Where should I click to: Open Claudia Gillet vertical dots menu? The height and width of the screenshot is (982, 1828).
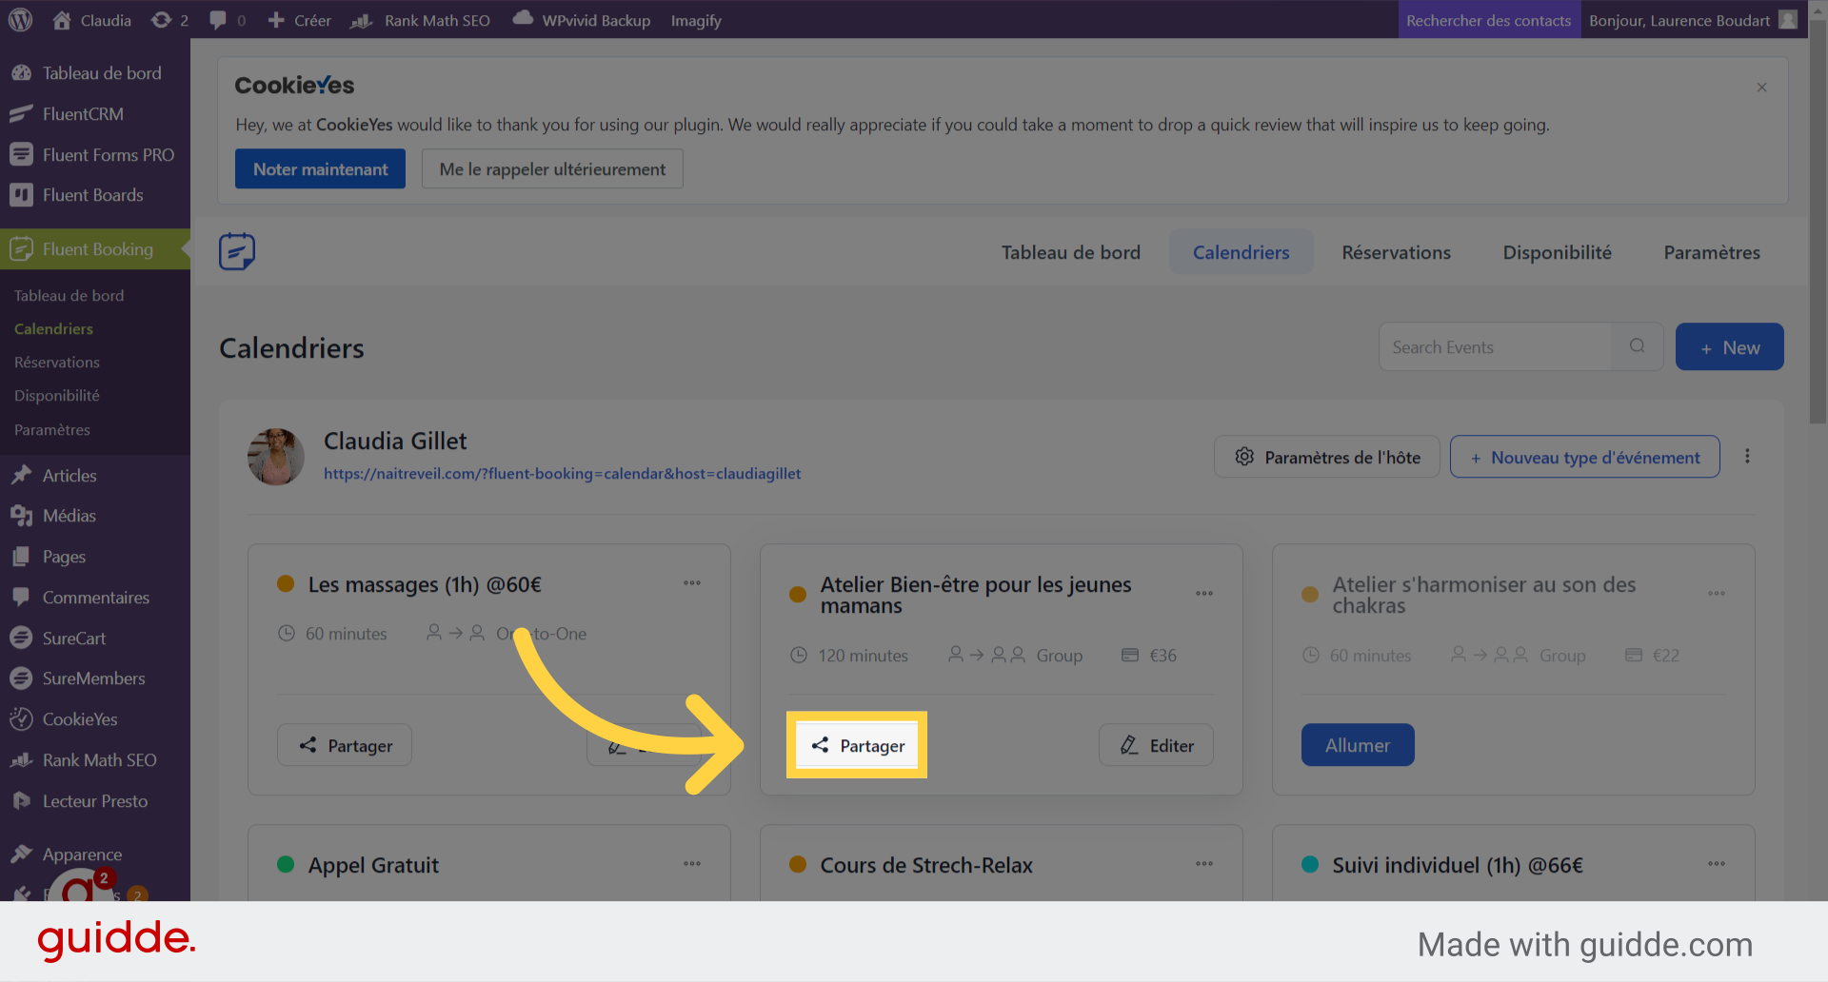pos(1747,457)
